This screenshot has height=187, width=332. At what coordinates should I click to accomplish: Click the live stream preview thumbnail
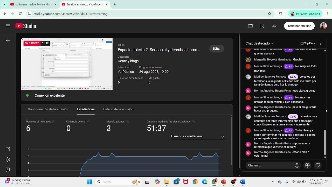[x=67, y=64]
